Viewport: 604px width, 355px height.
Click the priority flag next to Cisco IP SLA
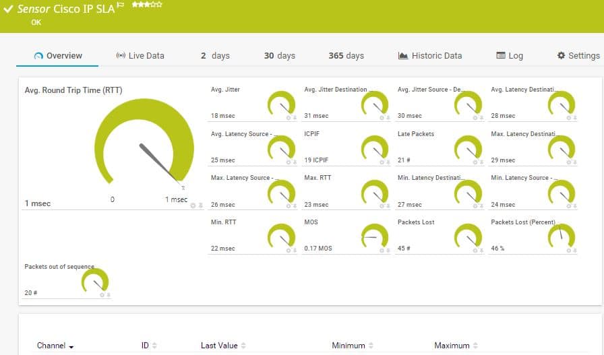[x=121, y=5]
